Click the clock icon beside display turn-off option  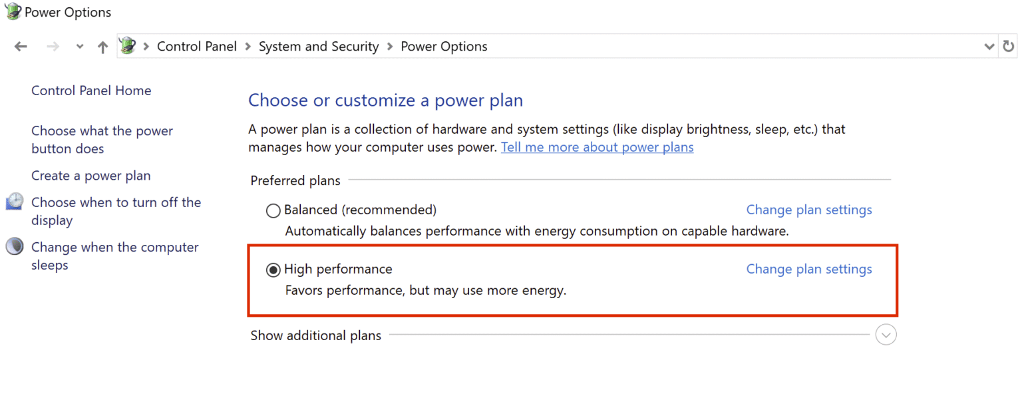pos(14,201)
